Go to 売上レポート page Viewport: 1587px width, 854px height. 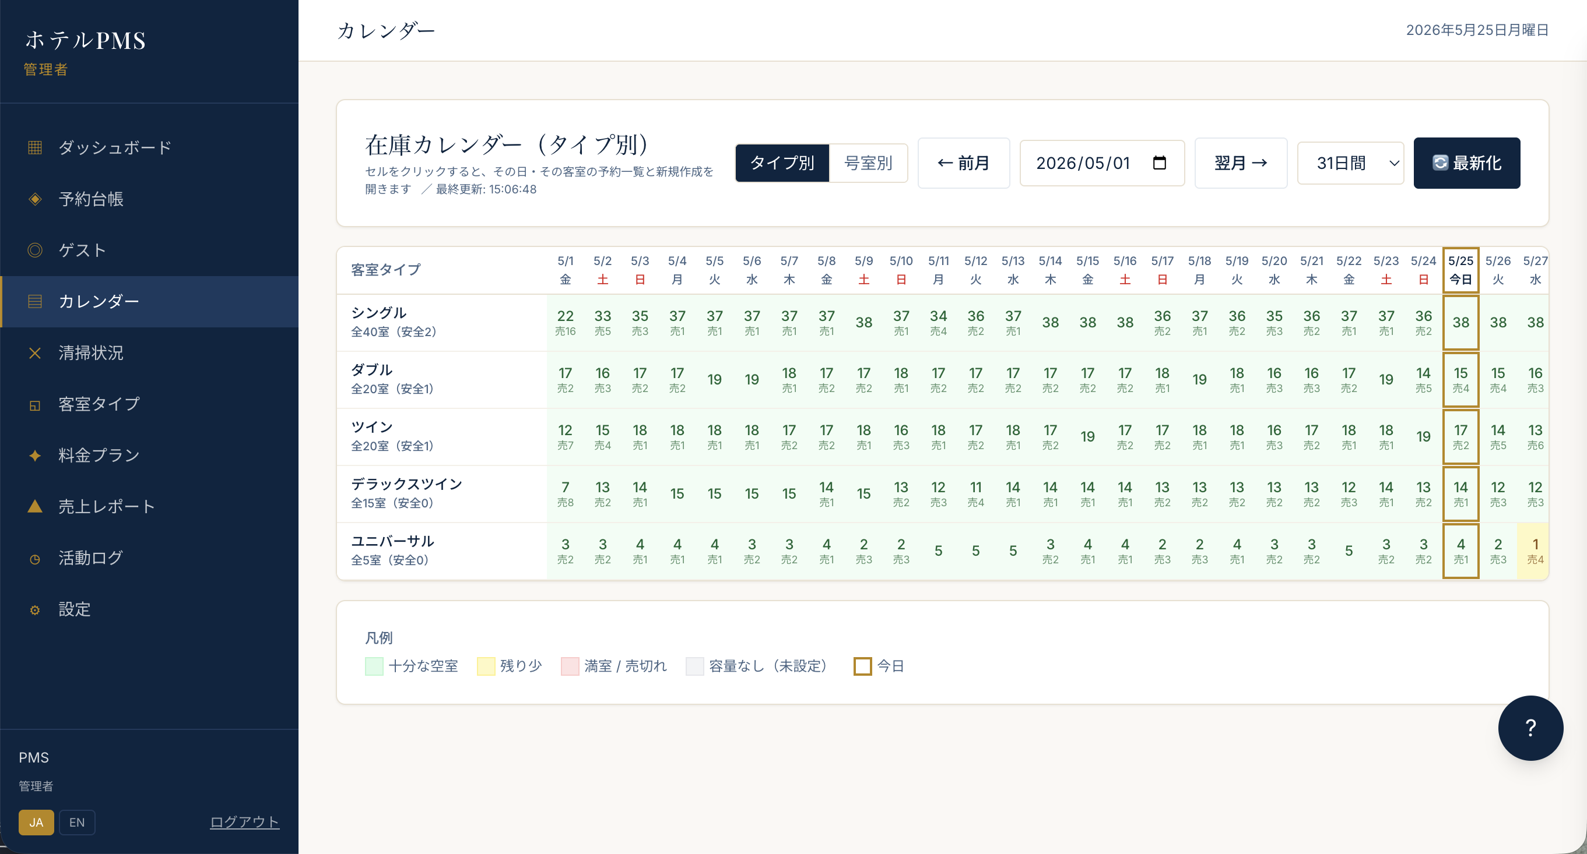coord(149,506)
